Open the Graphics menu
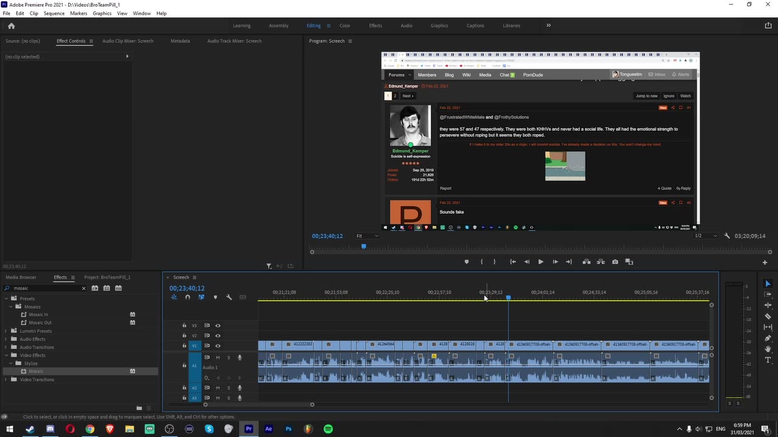The image size is (778, 437). pyautogui.click(x=102, y=13)
